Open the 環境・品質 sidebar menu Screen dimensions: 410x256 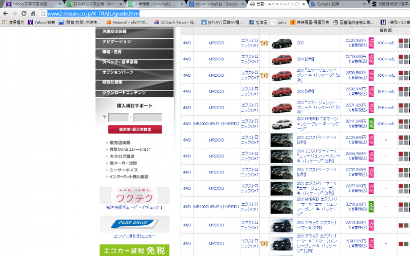134,53
